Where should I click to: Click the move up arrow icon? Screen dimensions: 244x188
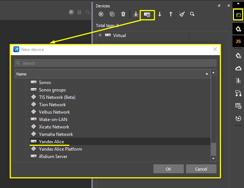tap(171, 14)
